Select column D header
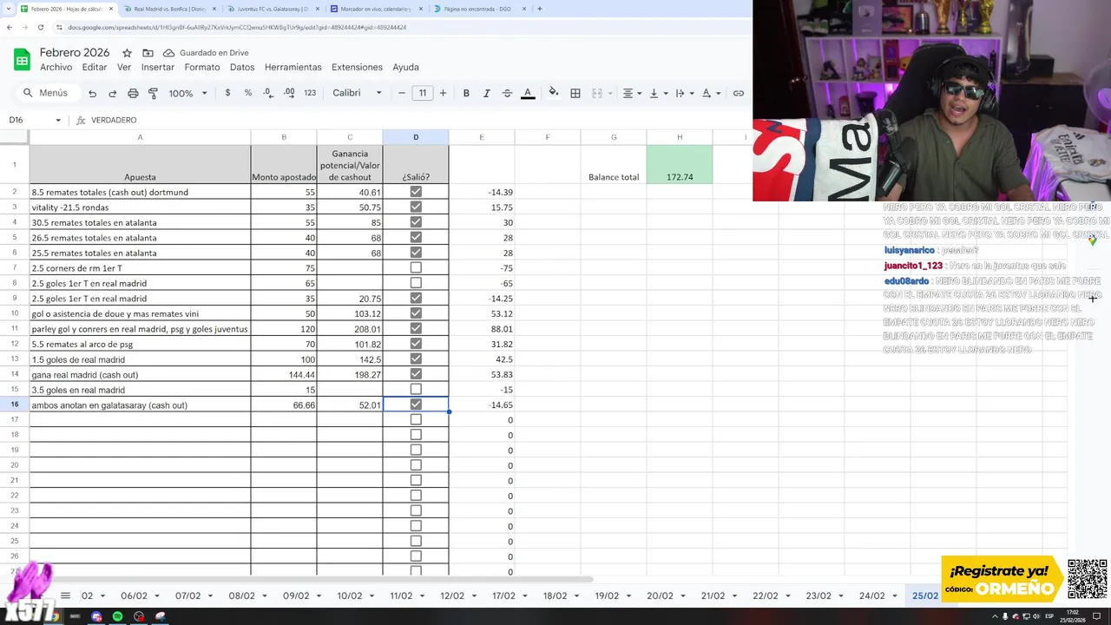Viewport: 1111px width, 625px height. pyautogui.click(x=416, y=137)
